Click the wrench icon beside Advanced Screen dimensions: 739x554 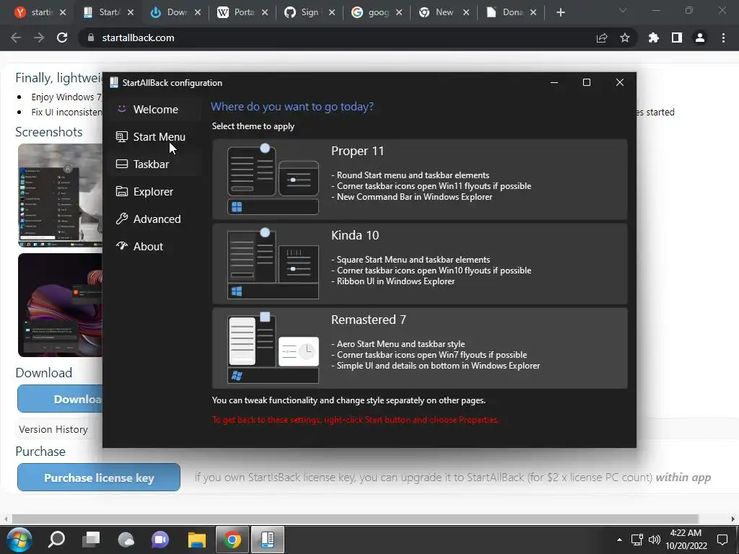121,219
